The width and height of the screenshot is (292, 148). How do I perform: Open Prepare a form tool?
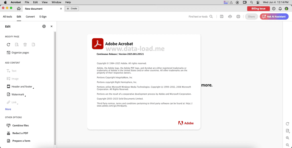pos(19,141)
